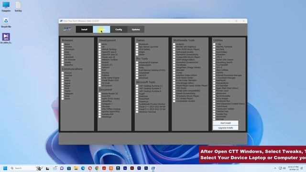Check the Audacity checkbox
Viewport: 306px width, 172px height.
pos(174,44)
